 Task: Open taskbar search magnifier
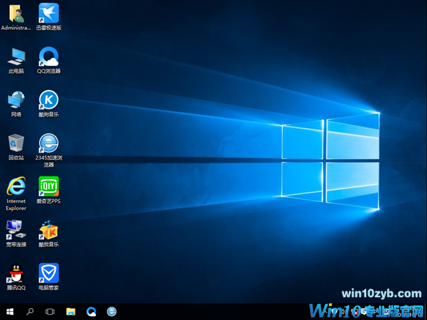coord(30,311)
